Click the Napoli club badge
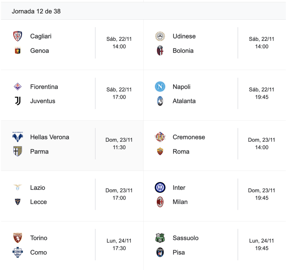The height and width of the screenshot is (270, 308). 160,87
